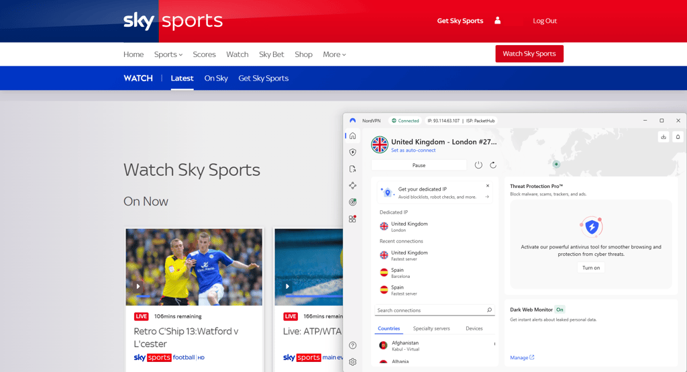This screenshot has height=372, width=687.
Task: Click the Pause connection button
Action: click(x=419, y=165)
